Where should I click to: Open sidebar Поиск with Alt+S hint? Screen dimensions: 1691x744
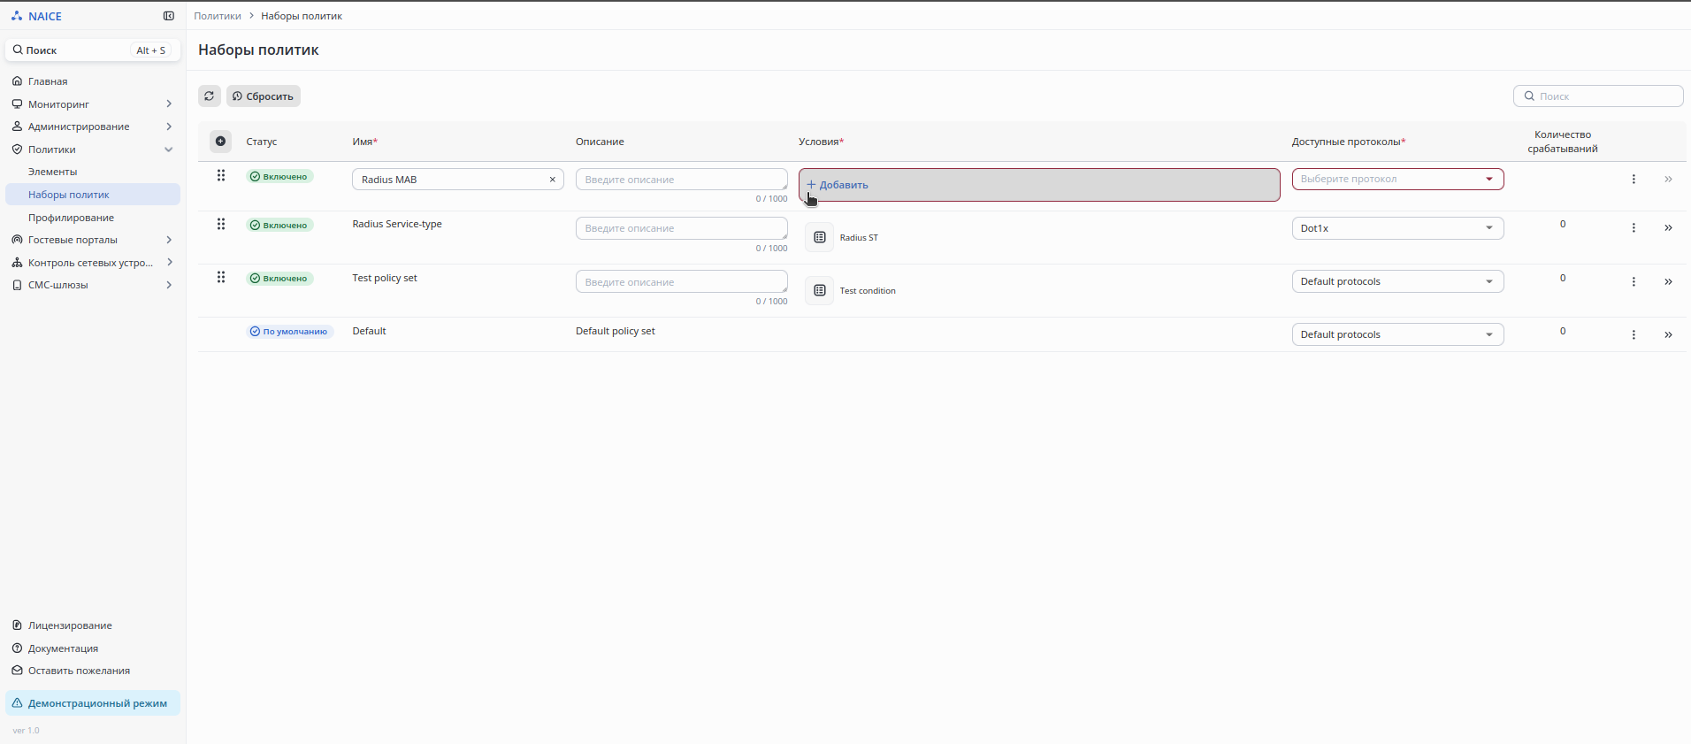[x=93, y=50]
